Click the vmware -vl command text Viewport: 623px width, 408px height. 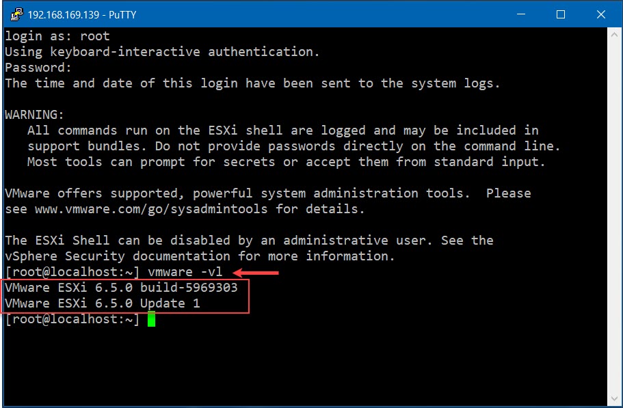point(183,271)
